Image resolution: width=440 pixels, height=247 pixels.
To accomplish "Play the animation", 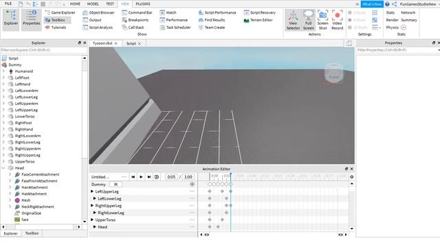I will [141, 177].
